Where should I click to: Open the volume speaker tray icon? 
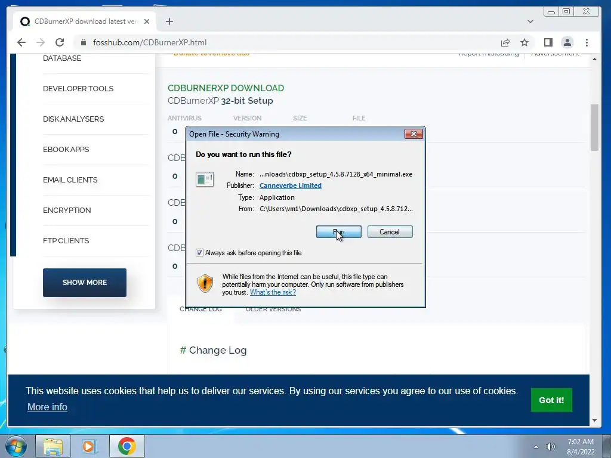tap(551, 447)
